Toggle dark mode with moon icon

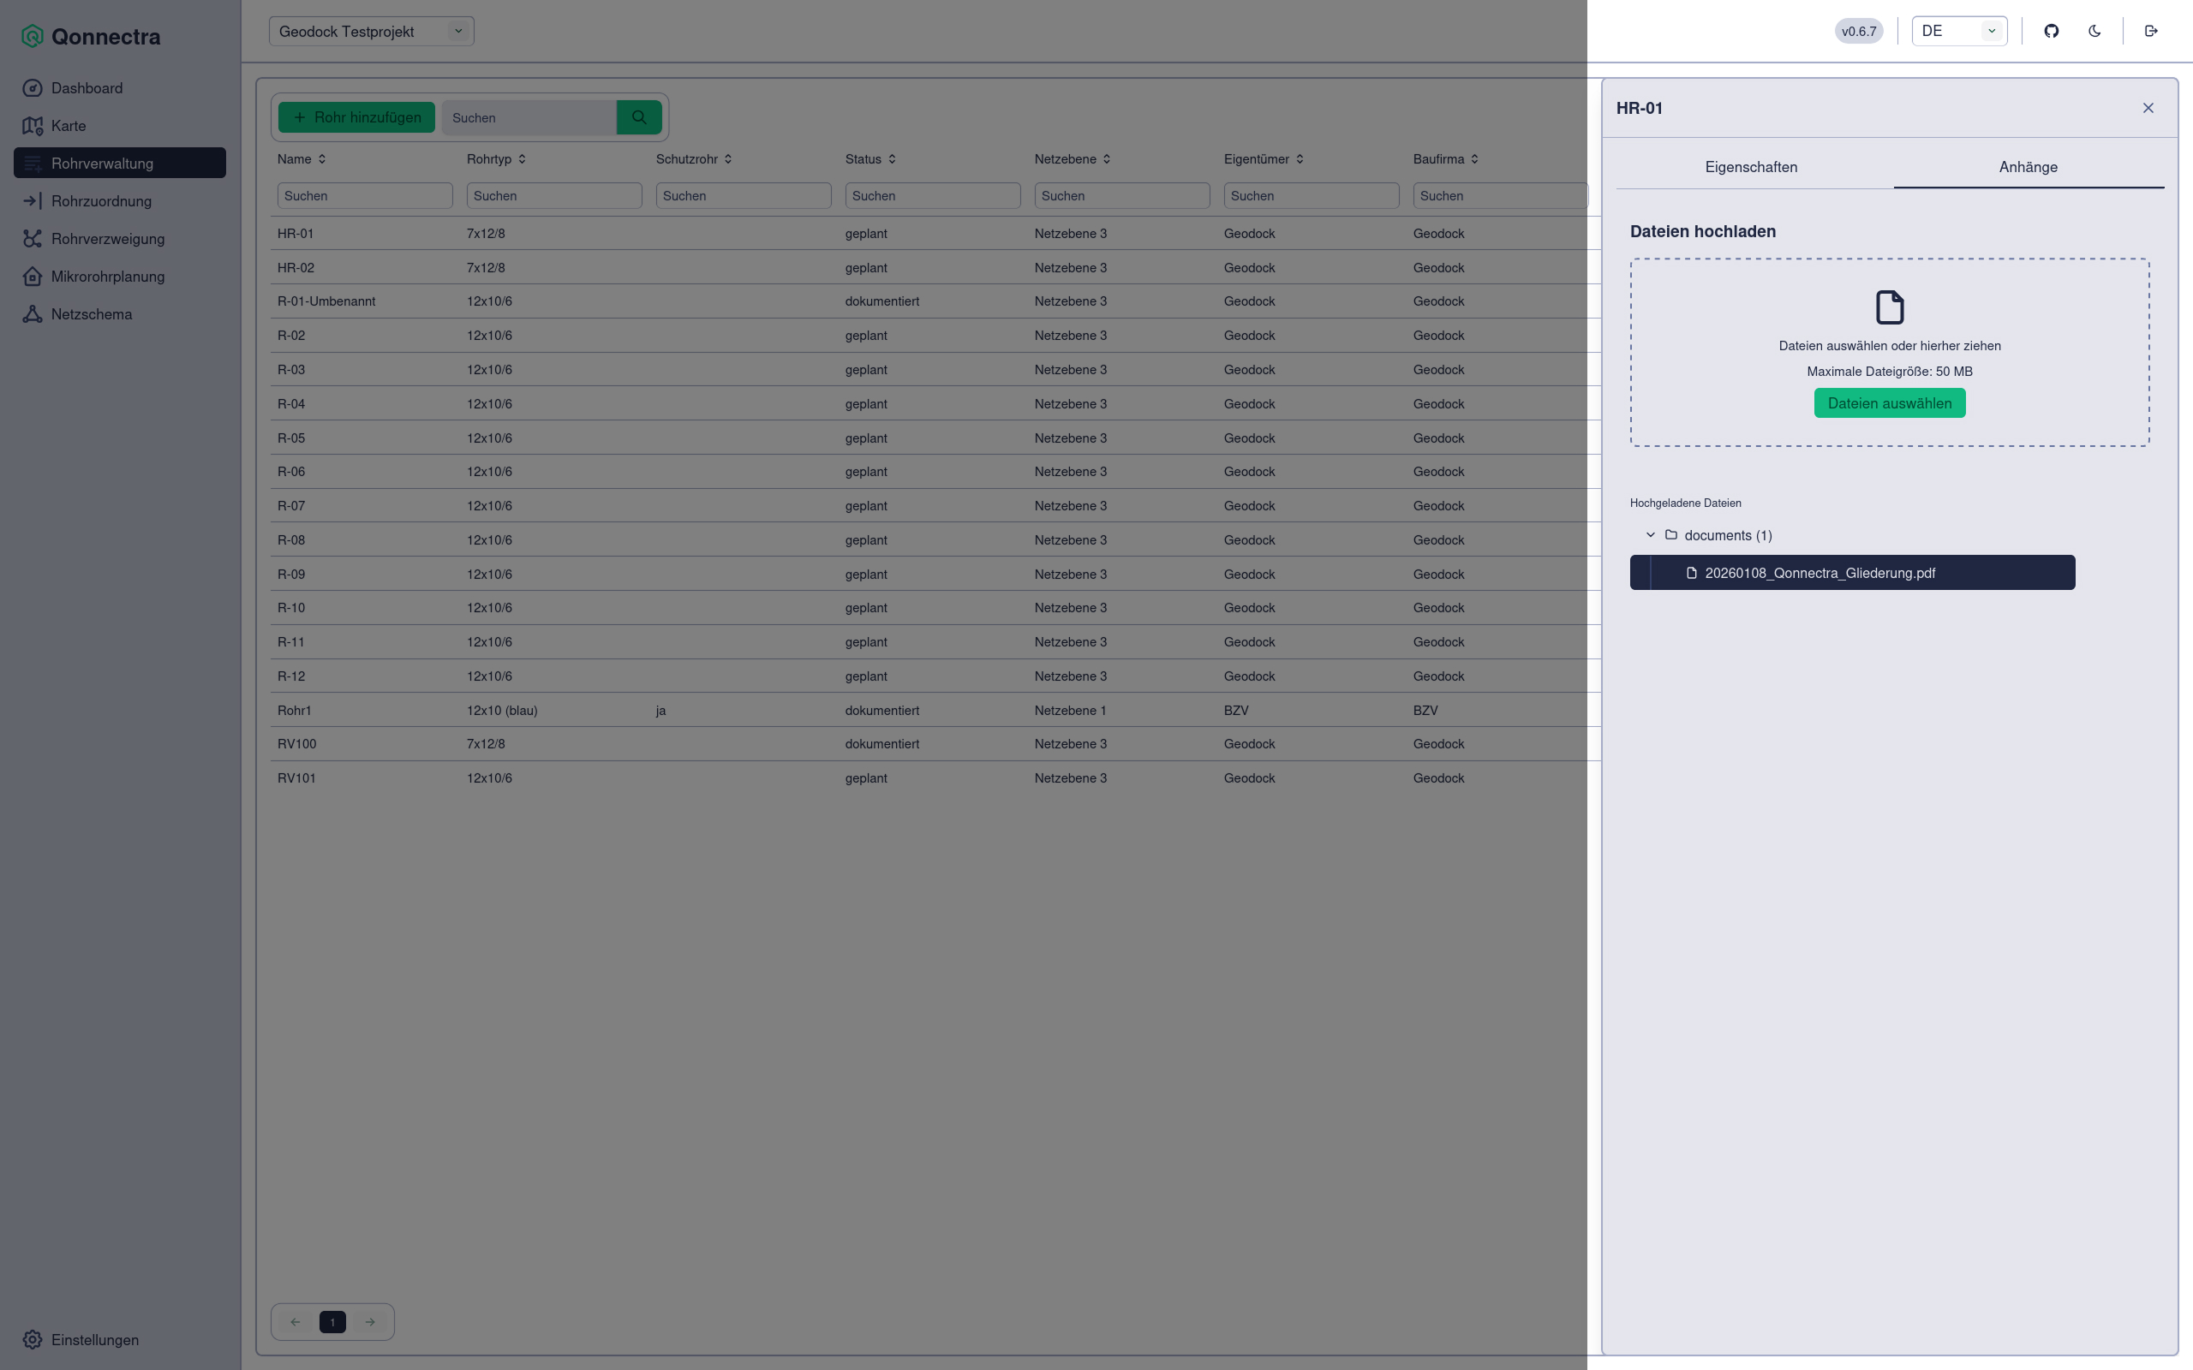(x=2094, y=31)
